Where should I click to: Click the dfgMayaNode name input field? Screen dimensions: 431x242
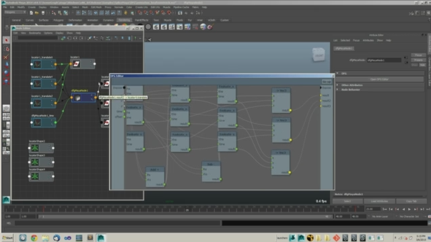[384, 60]
